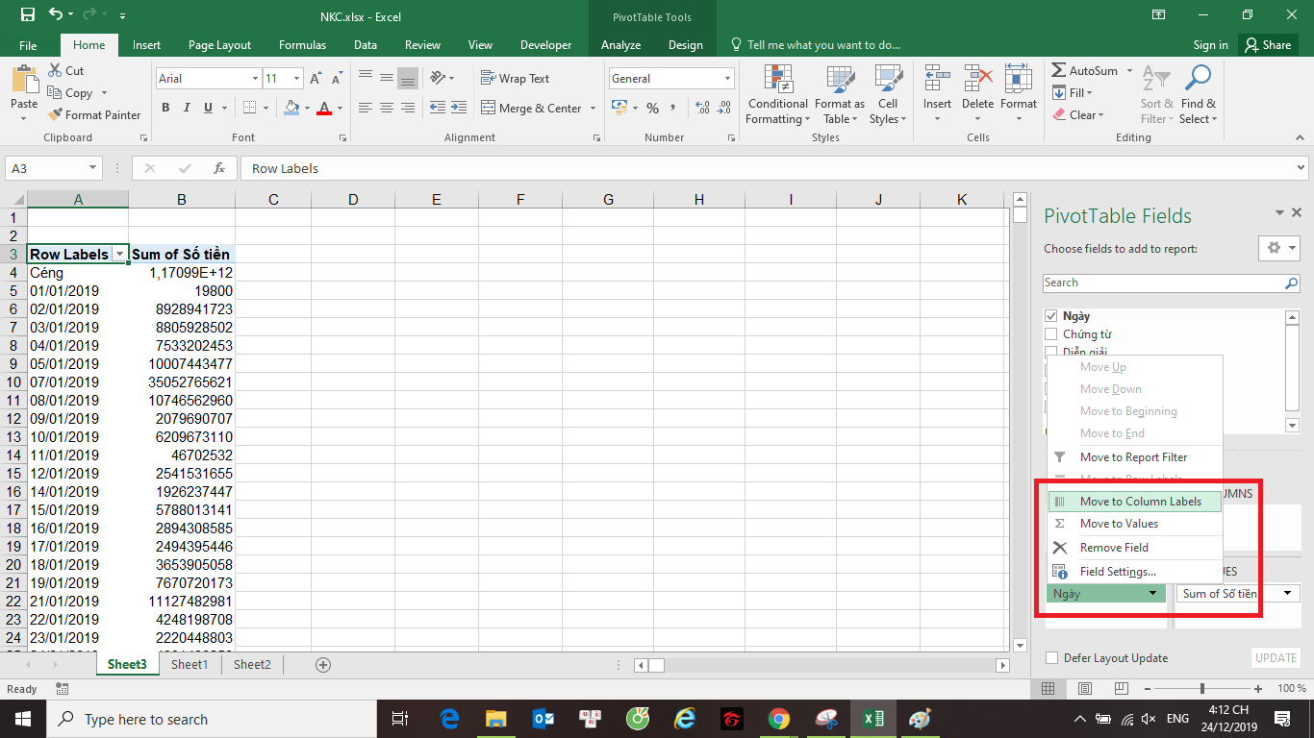Screen dimensions: 1314x738
Task: Enable Defer Layout Update checkbox
Action: point(1052,658)
